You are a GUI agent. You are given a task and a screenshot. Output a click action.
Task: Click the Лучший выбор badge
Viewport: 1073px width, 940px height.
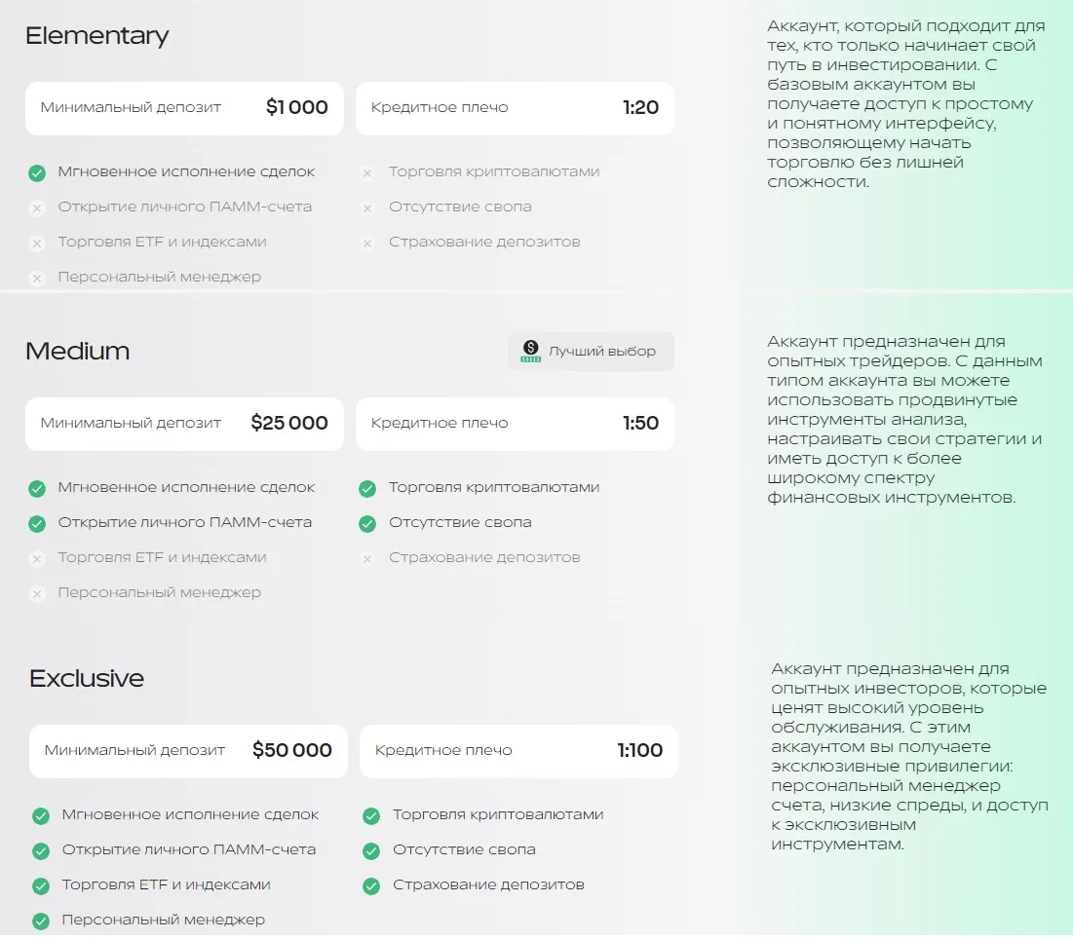592,352
